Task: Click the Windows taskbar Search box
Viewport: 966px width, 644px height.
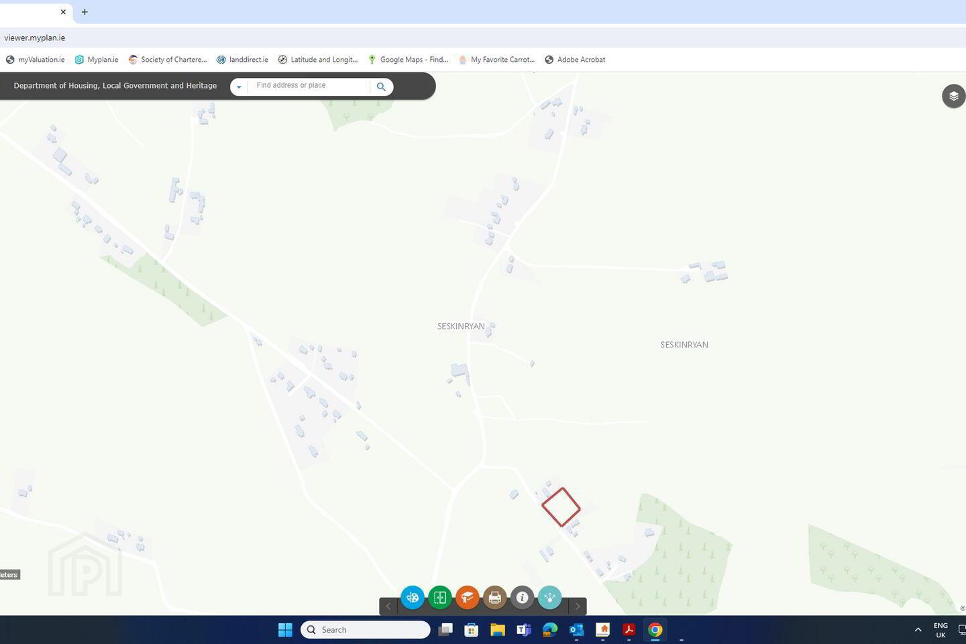Action: point(366,629)
